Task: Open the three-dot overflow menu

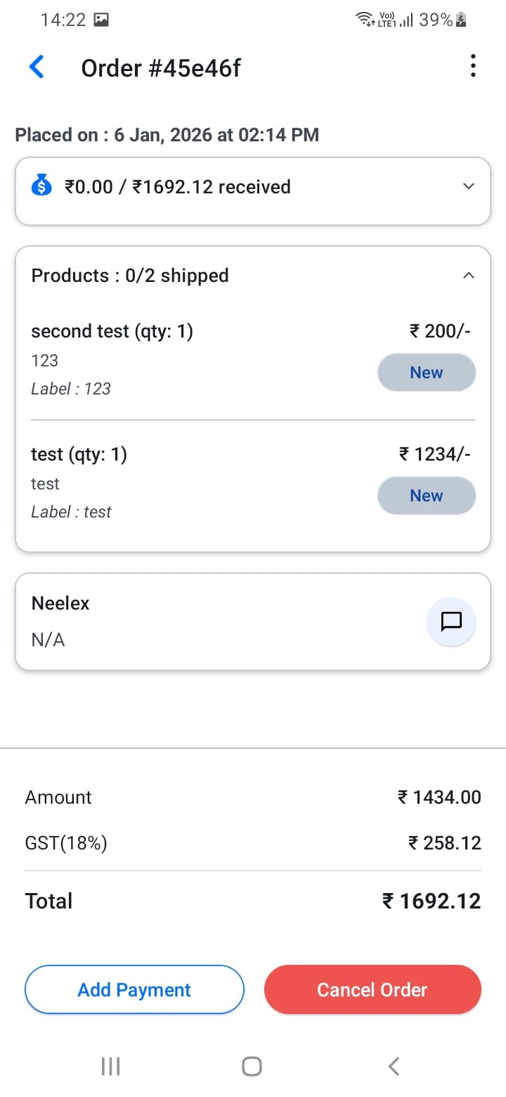Action: [473, 66]
